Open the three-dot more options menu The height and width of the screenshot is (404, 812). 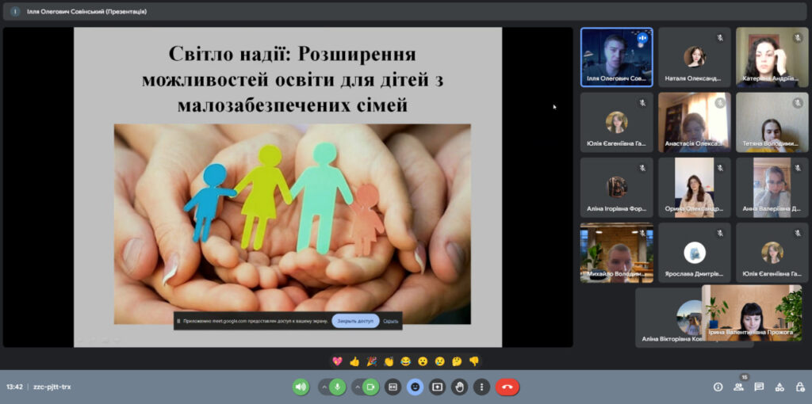coord(481,387)
